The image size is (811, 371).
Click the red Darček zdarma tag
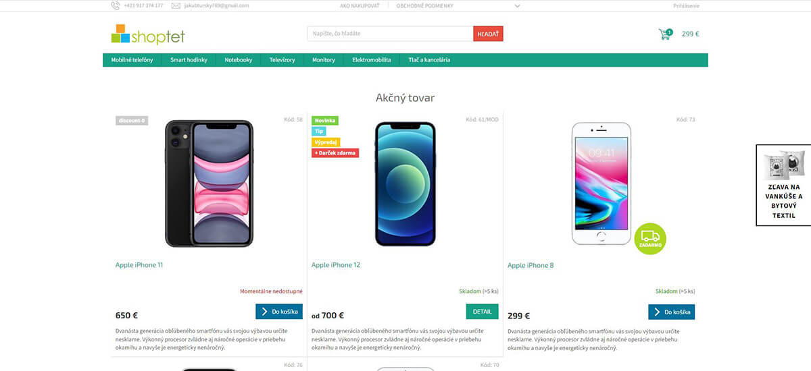(335, 153)
